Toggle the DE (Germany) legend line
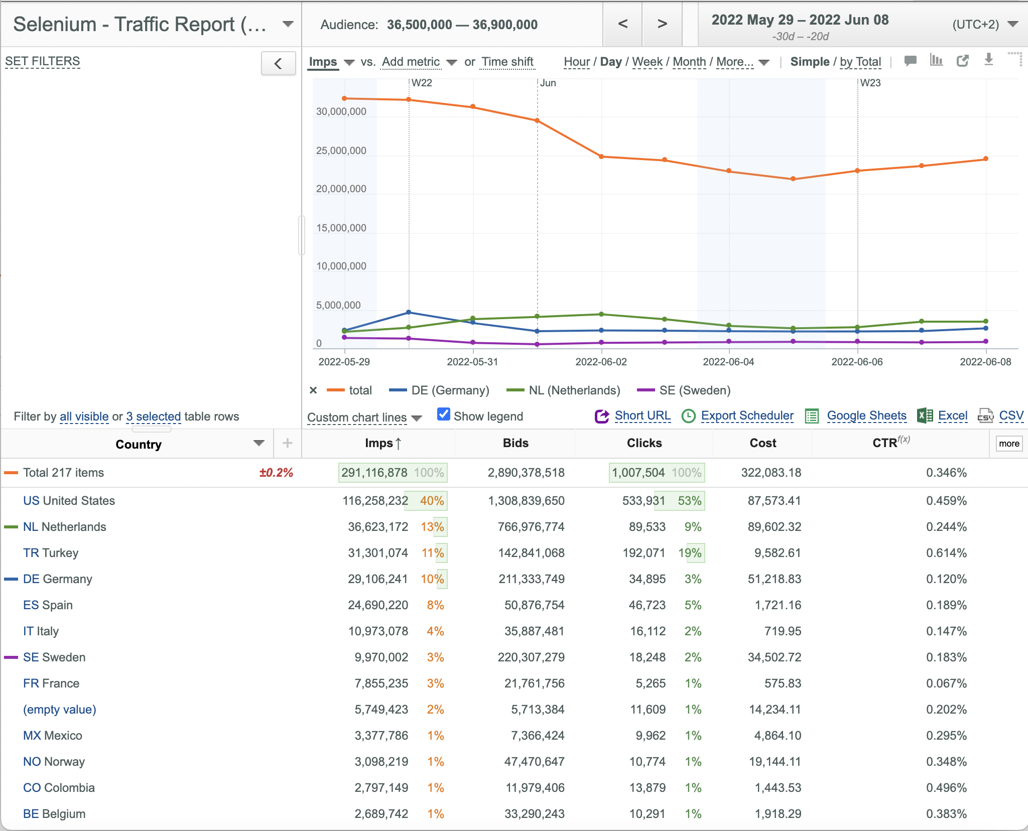Image resolution: width=1028 pixels, height=831 pixels. click(439, 390)
